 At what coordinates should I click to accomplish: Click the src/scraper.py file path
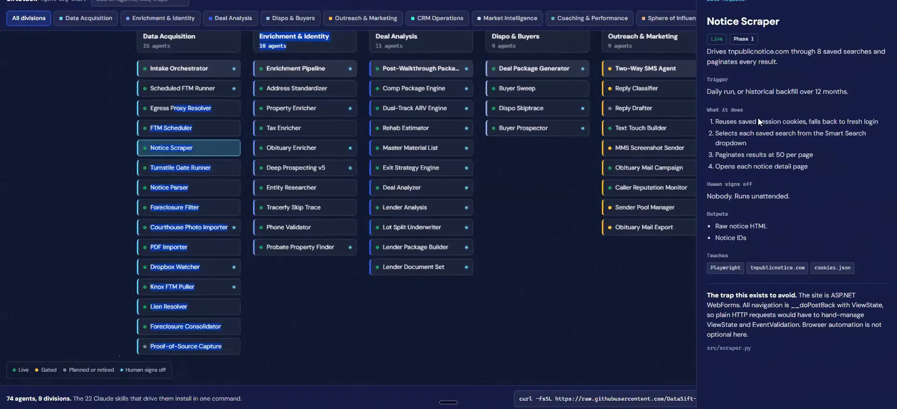point(729,348)
